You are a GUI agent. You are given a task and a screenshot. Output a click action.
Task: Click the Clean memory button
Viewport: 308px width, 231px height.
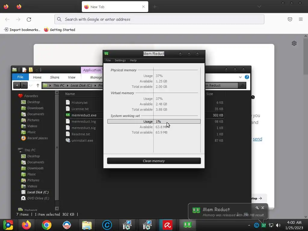[x=154, y=161]
